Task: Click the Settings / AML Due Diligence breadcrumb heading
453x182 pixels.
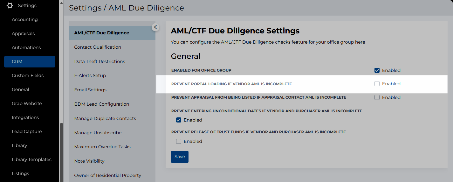Action: click(x=127, y=8)
